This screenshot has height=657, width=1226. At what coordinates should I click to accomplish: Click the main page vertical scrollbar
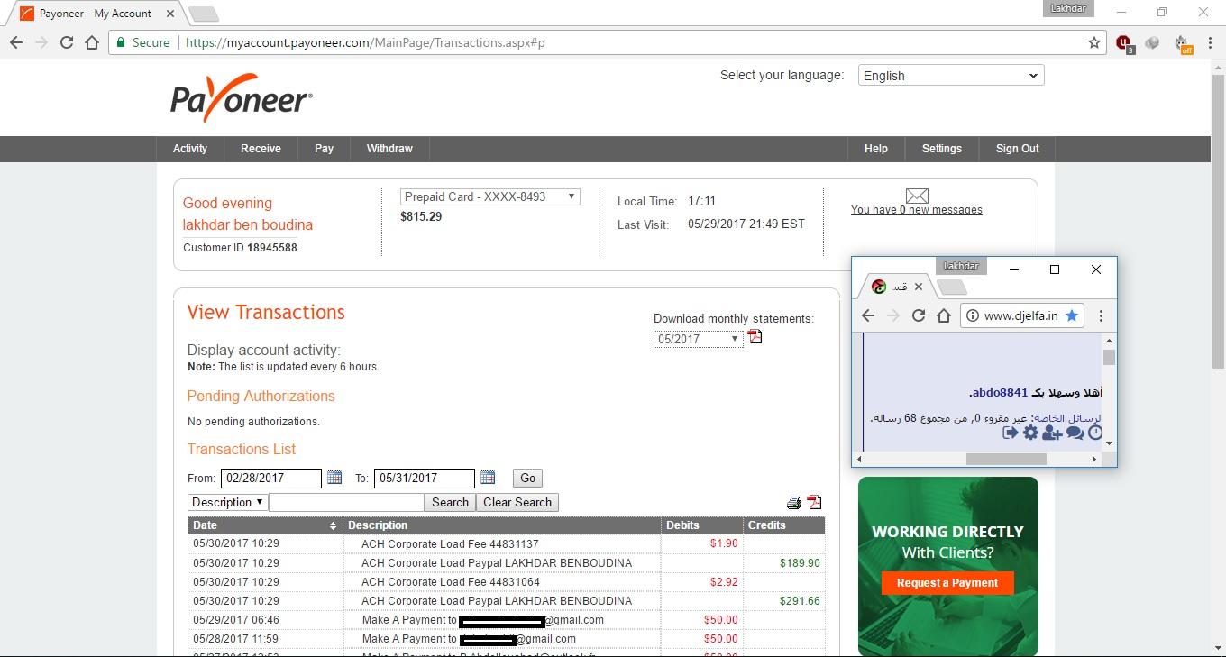pyautogui.click(x=1218, y=221)
